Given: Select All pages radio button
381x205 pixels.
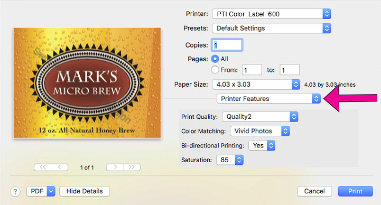Looking at the screenshot, I should 215,59.
